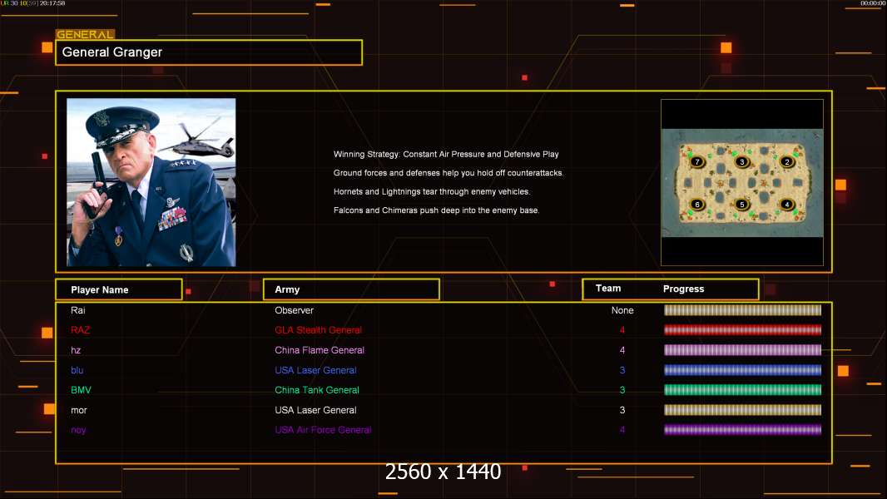Click RAZ's red loading progress bar
887x499 pixels.
pos(742,330)
